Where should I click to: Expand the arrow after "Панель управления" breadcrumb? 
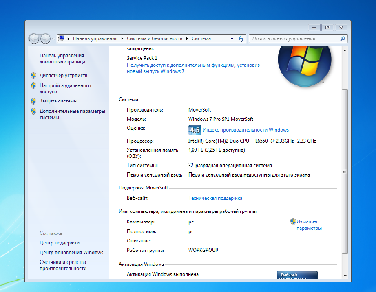tap(122, 39)
